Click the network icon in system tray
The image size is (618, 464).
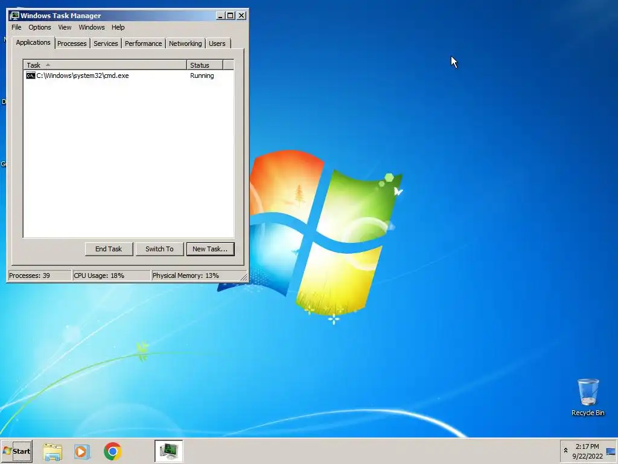pyautogui.click(x=611, y=451)
